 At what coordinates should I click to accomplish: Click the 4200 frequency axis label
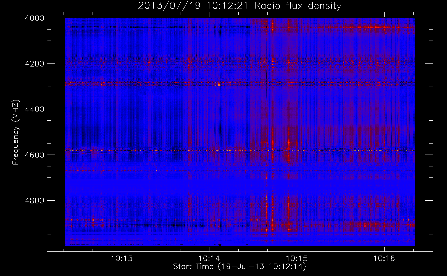(x=35, y=63)
